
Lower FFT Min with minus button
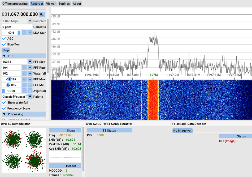24,85
